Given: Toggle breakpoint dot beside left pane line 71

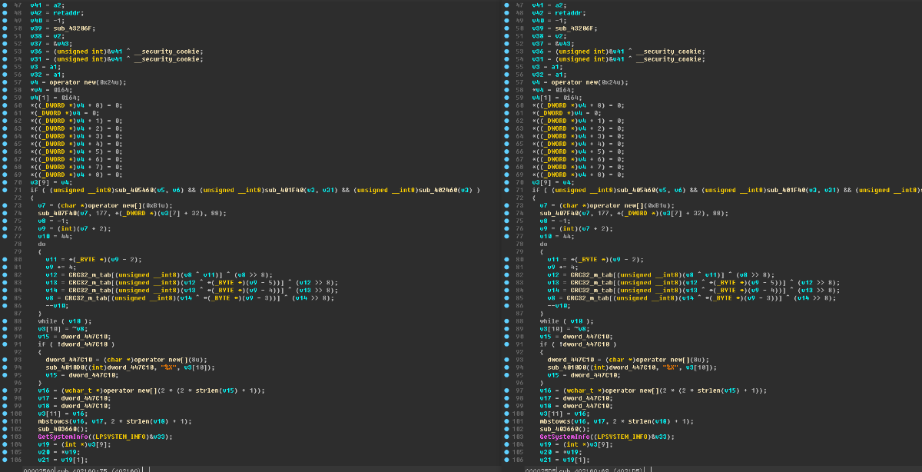Looking at the screenshot, I should click(5, 189).
